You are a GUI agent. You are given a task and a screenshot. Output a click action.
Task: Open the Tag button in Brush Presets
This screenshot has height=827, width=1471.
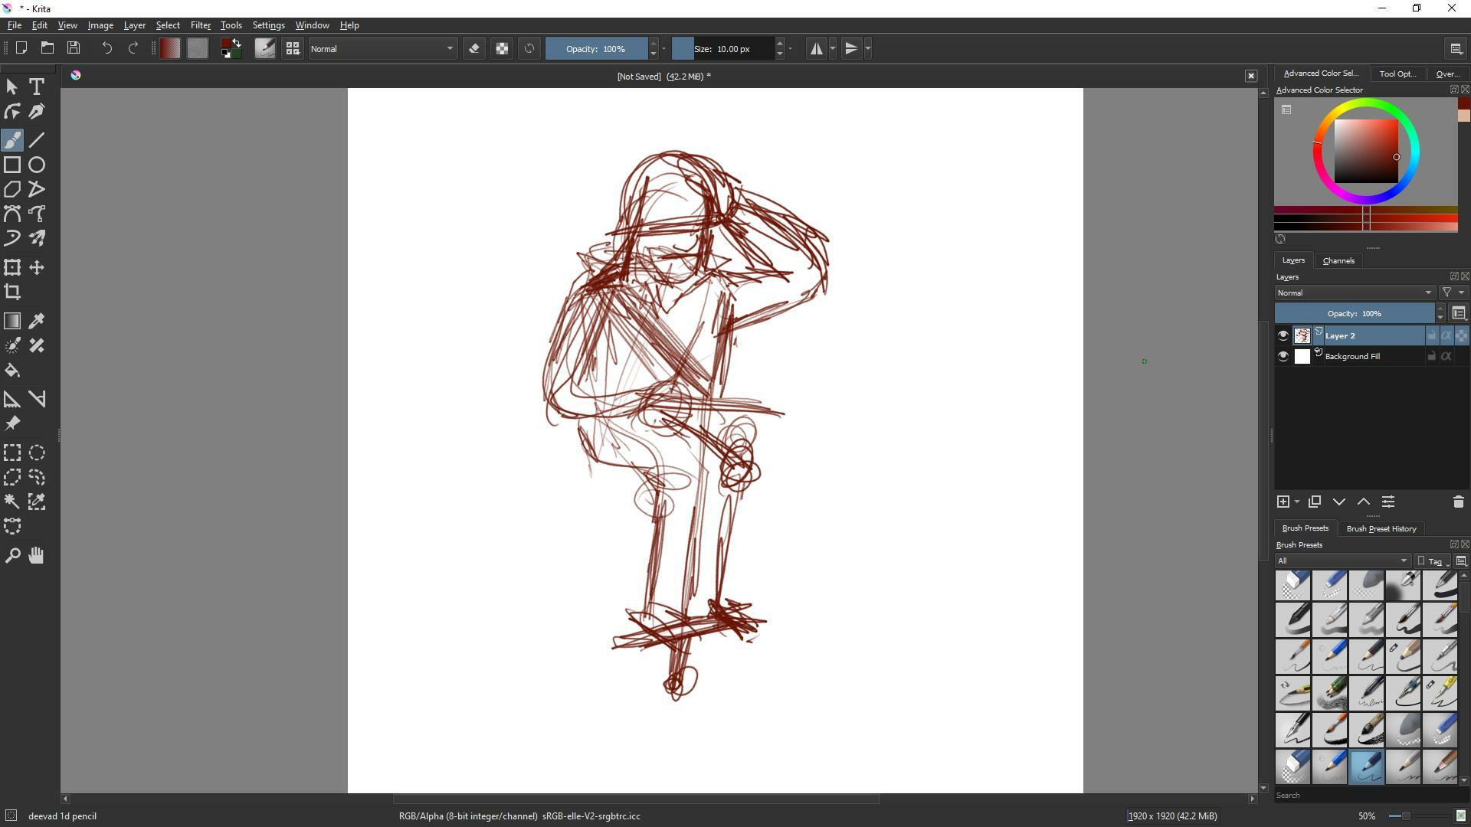[x=1432, y=561]
